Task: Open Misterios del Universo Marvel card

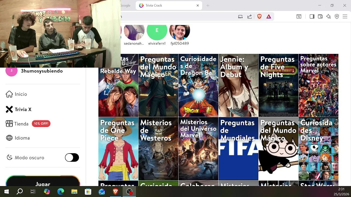Action: pos(198,149)
